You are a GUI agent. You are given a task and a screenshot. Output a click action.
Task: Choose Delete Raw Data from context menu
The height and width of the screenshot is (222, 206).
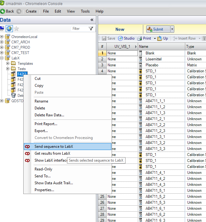coord(68,115)
